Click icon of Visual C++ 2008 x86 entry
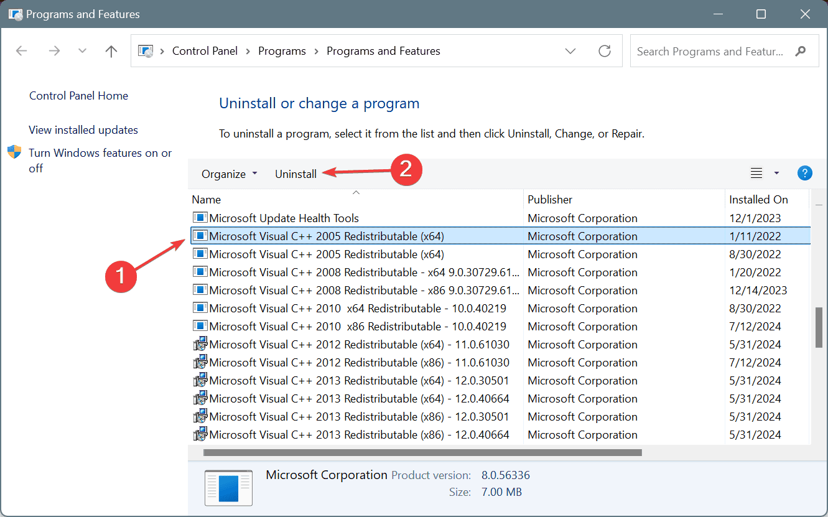 200,290
